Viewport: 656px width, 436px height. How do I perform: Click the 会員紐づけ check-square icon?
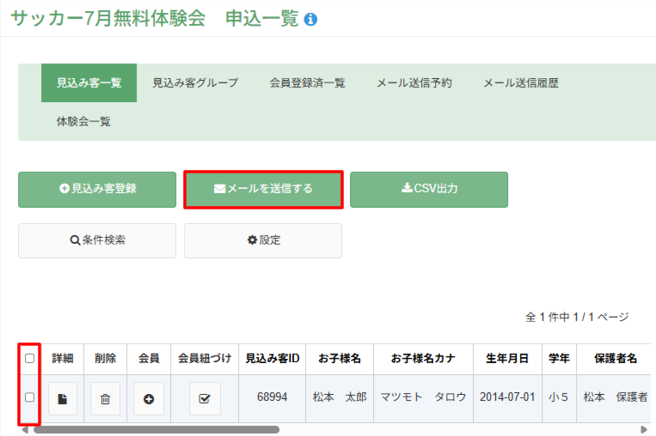click(205, 399)
